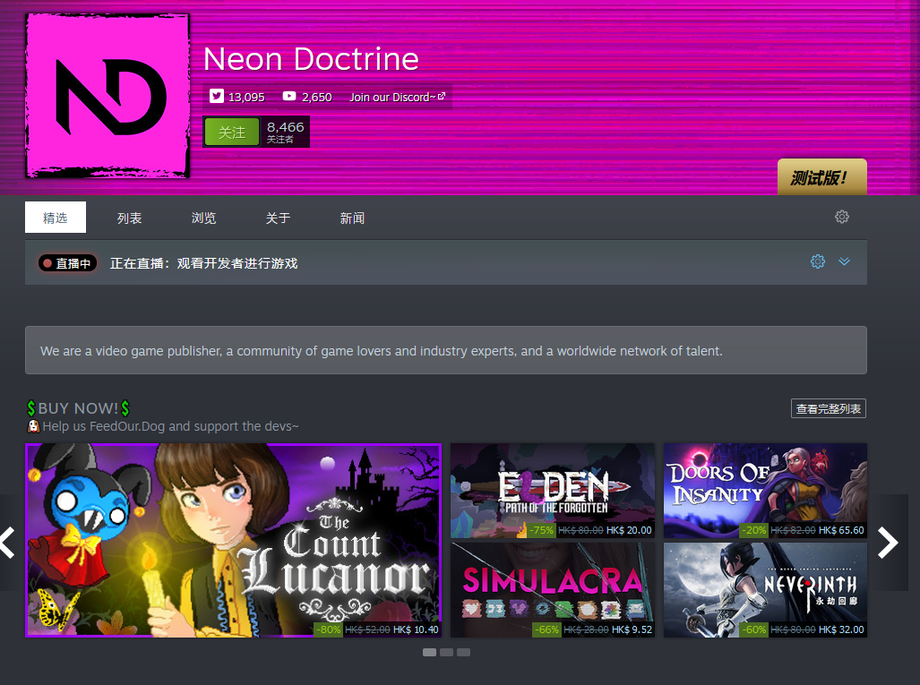
Task: Open the Join our Discord link
Action: [397, 97]
